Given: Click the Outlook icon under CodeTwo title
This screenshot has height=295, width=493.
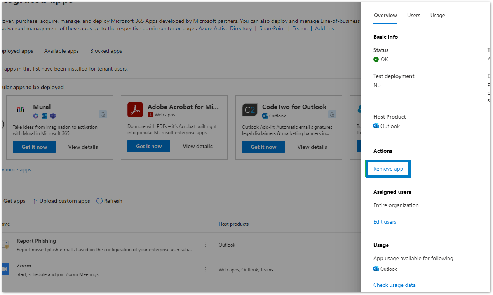Looking at the screenshot, I should 265,116.
